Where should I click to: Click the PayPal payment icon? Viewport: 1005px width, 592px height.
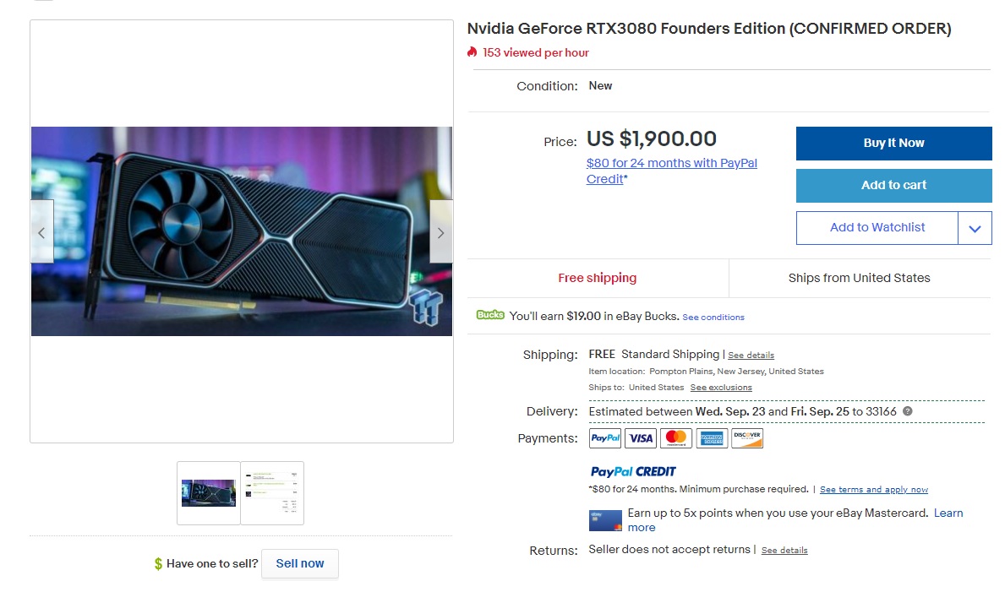pyautogui.click(x=605, y=438)
